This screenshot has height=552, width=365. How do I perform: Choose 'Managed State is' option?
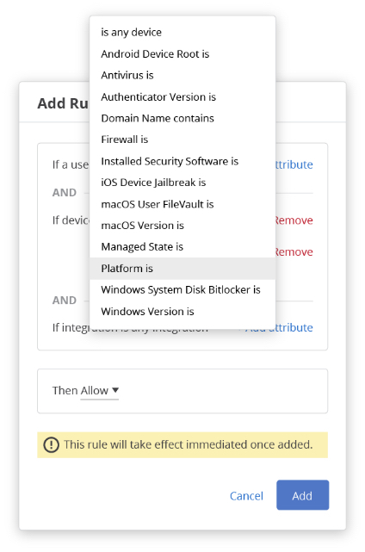tap(182, 247)
